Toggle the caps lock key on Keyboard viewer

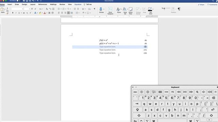(137, 109)
